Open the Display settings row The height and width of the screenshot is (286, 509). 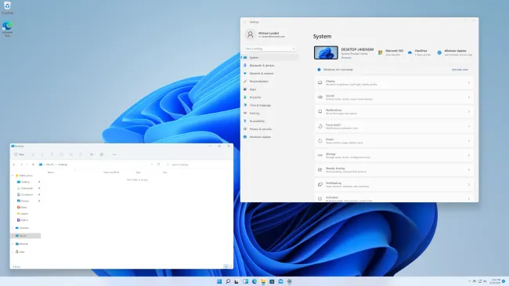coord(394,82)
